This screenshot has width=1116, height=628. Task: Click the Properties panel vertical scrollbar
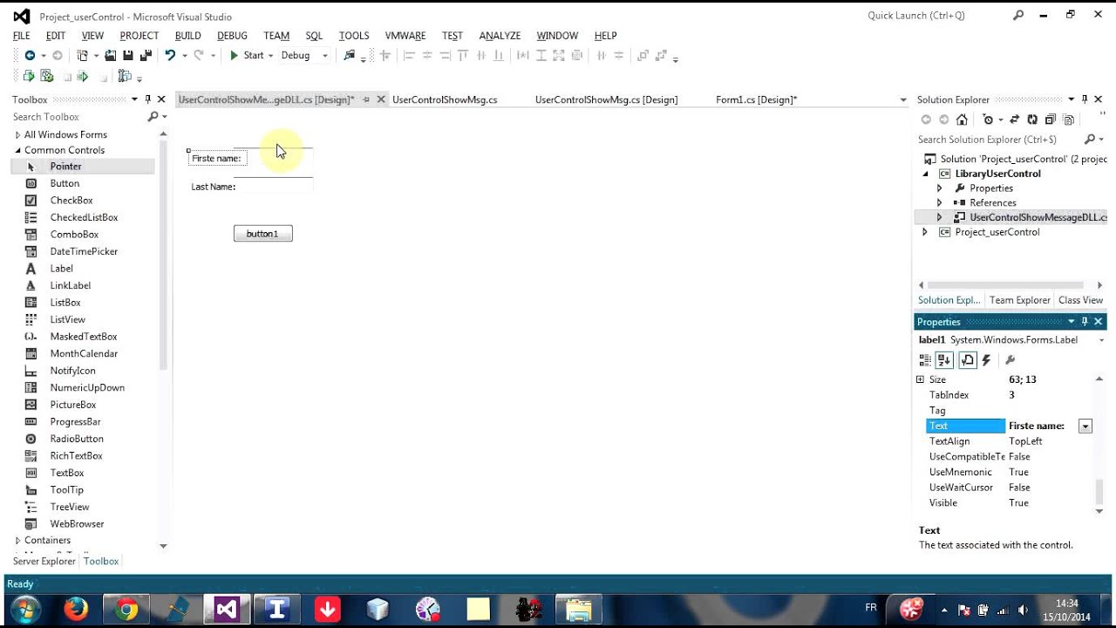[x=1099, y=492]
